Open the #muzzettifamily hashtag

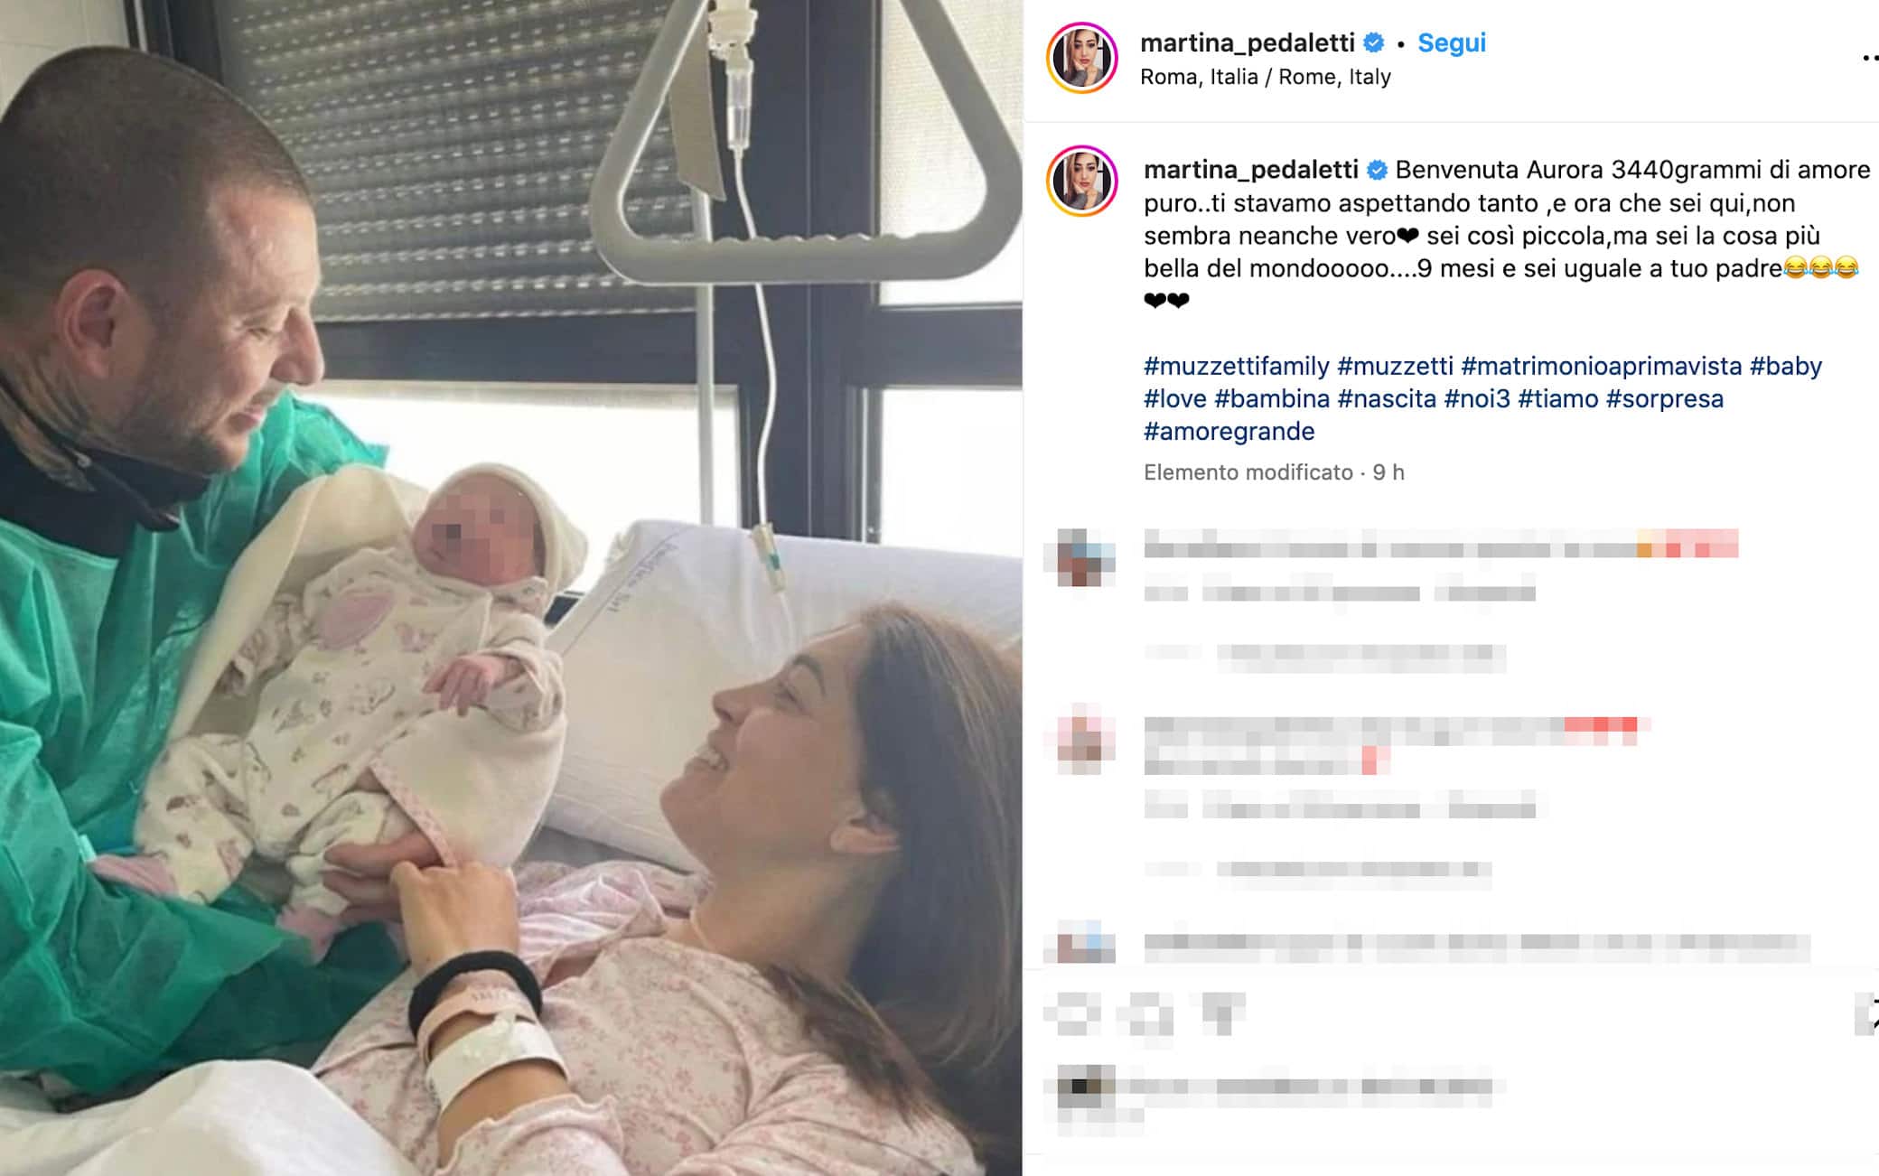pos(1236,366)
